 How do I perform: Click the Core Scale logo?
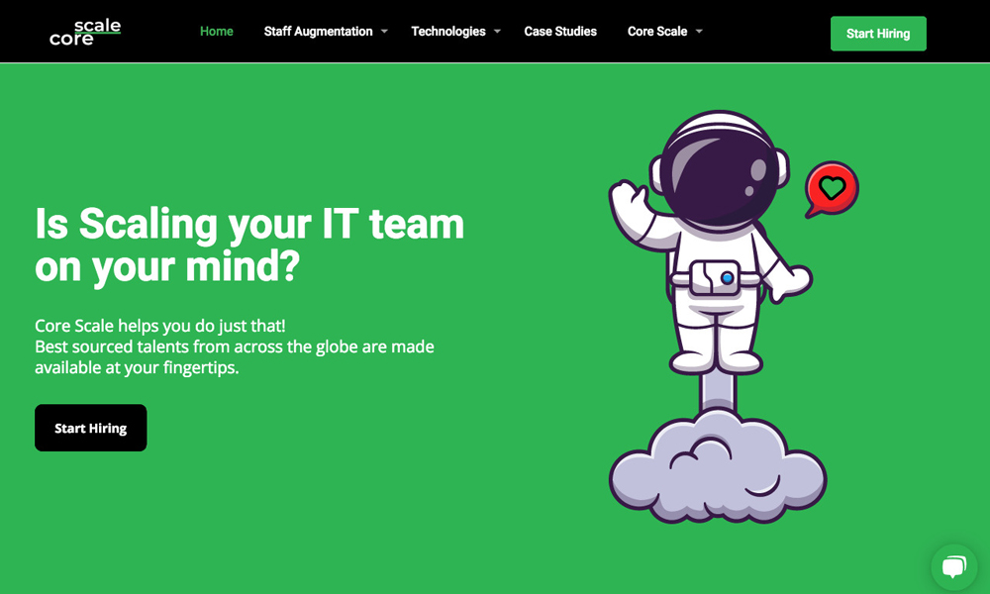(x=85, y=32)
